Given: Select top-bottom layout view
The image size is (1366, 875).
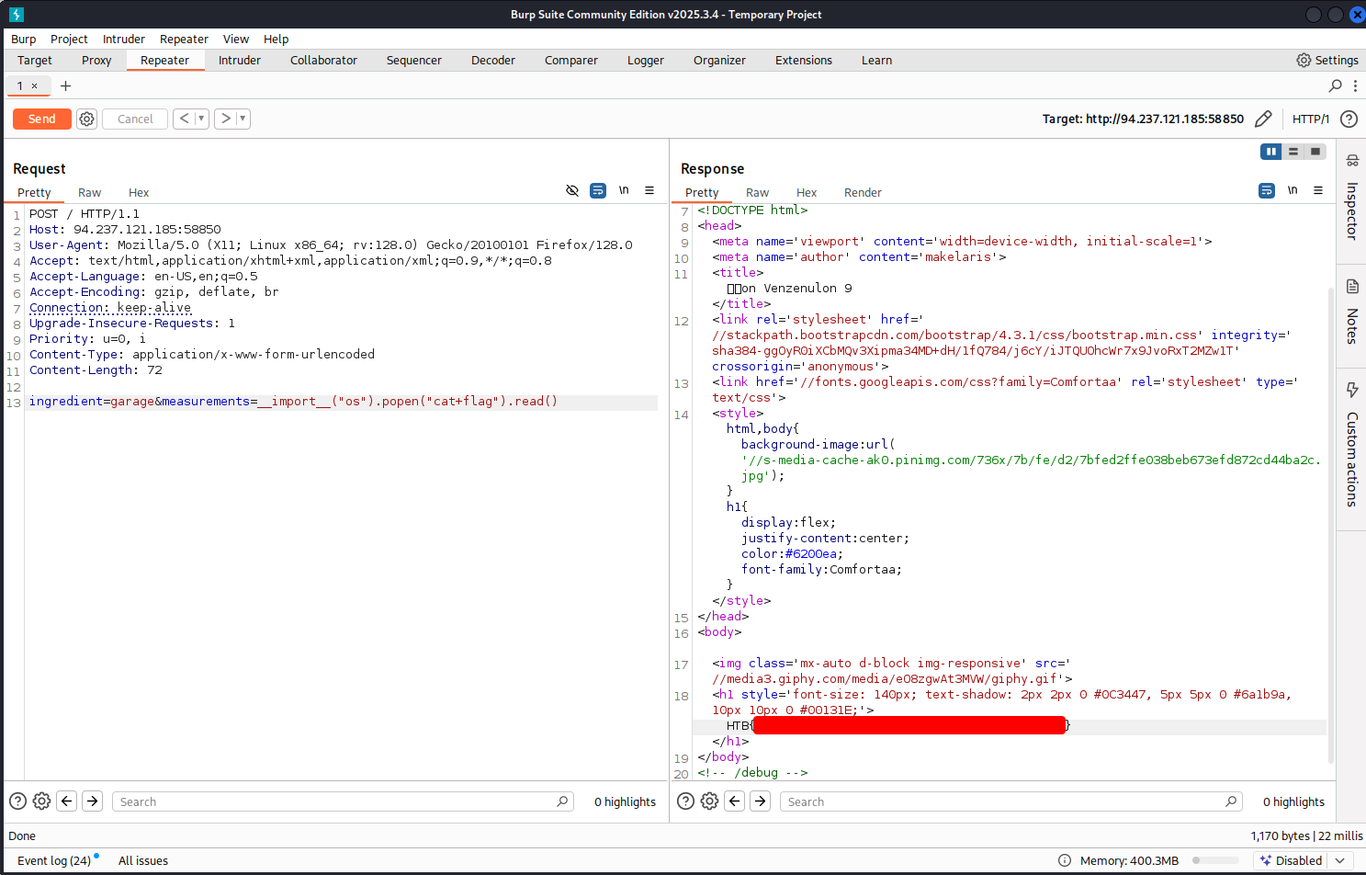Looking at the screenshot, I should (1293, 152).
